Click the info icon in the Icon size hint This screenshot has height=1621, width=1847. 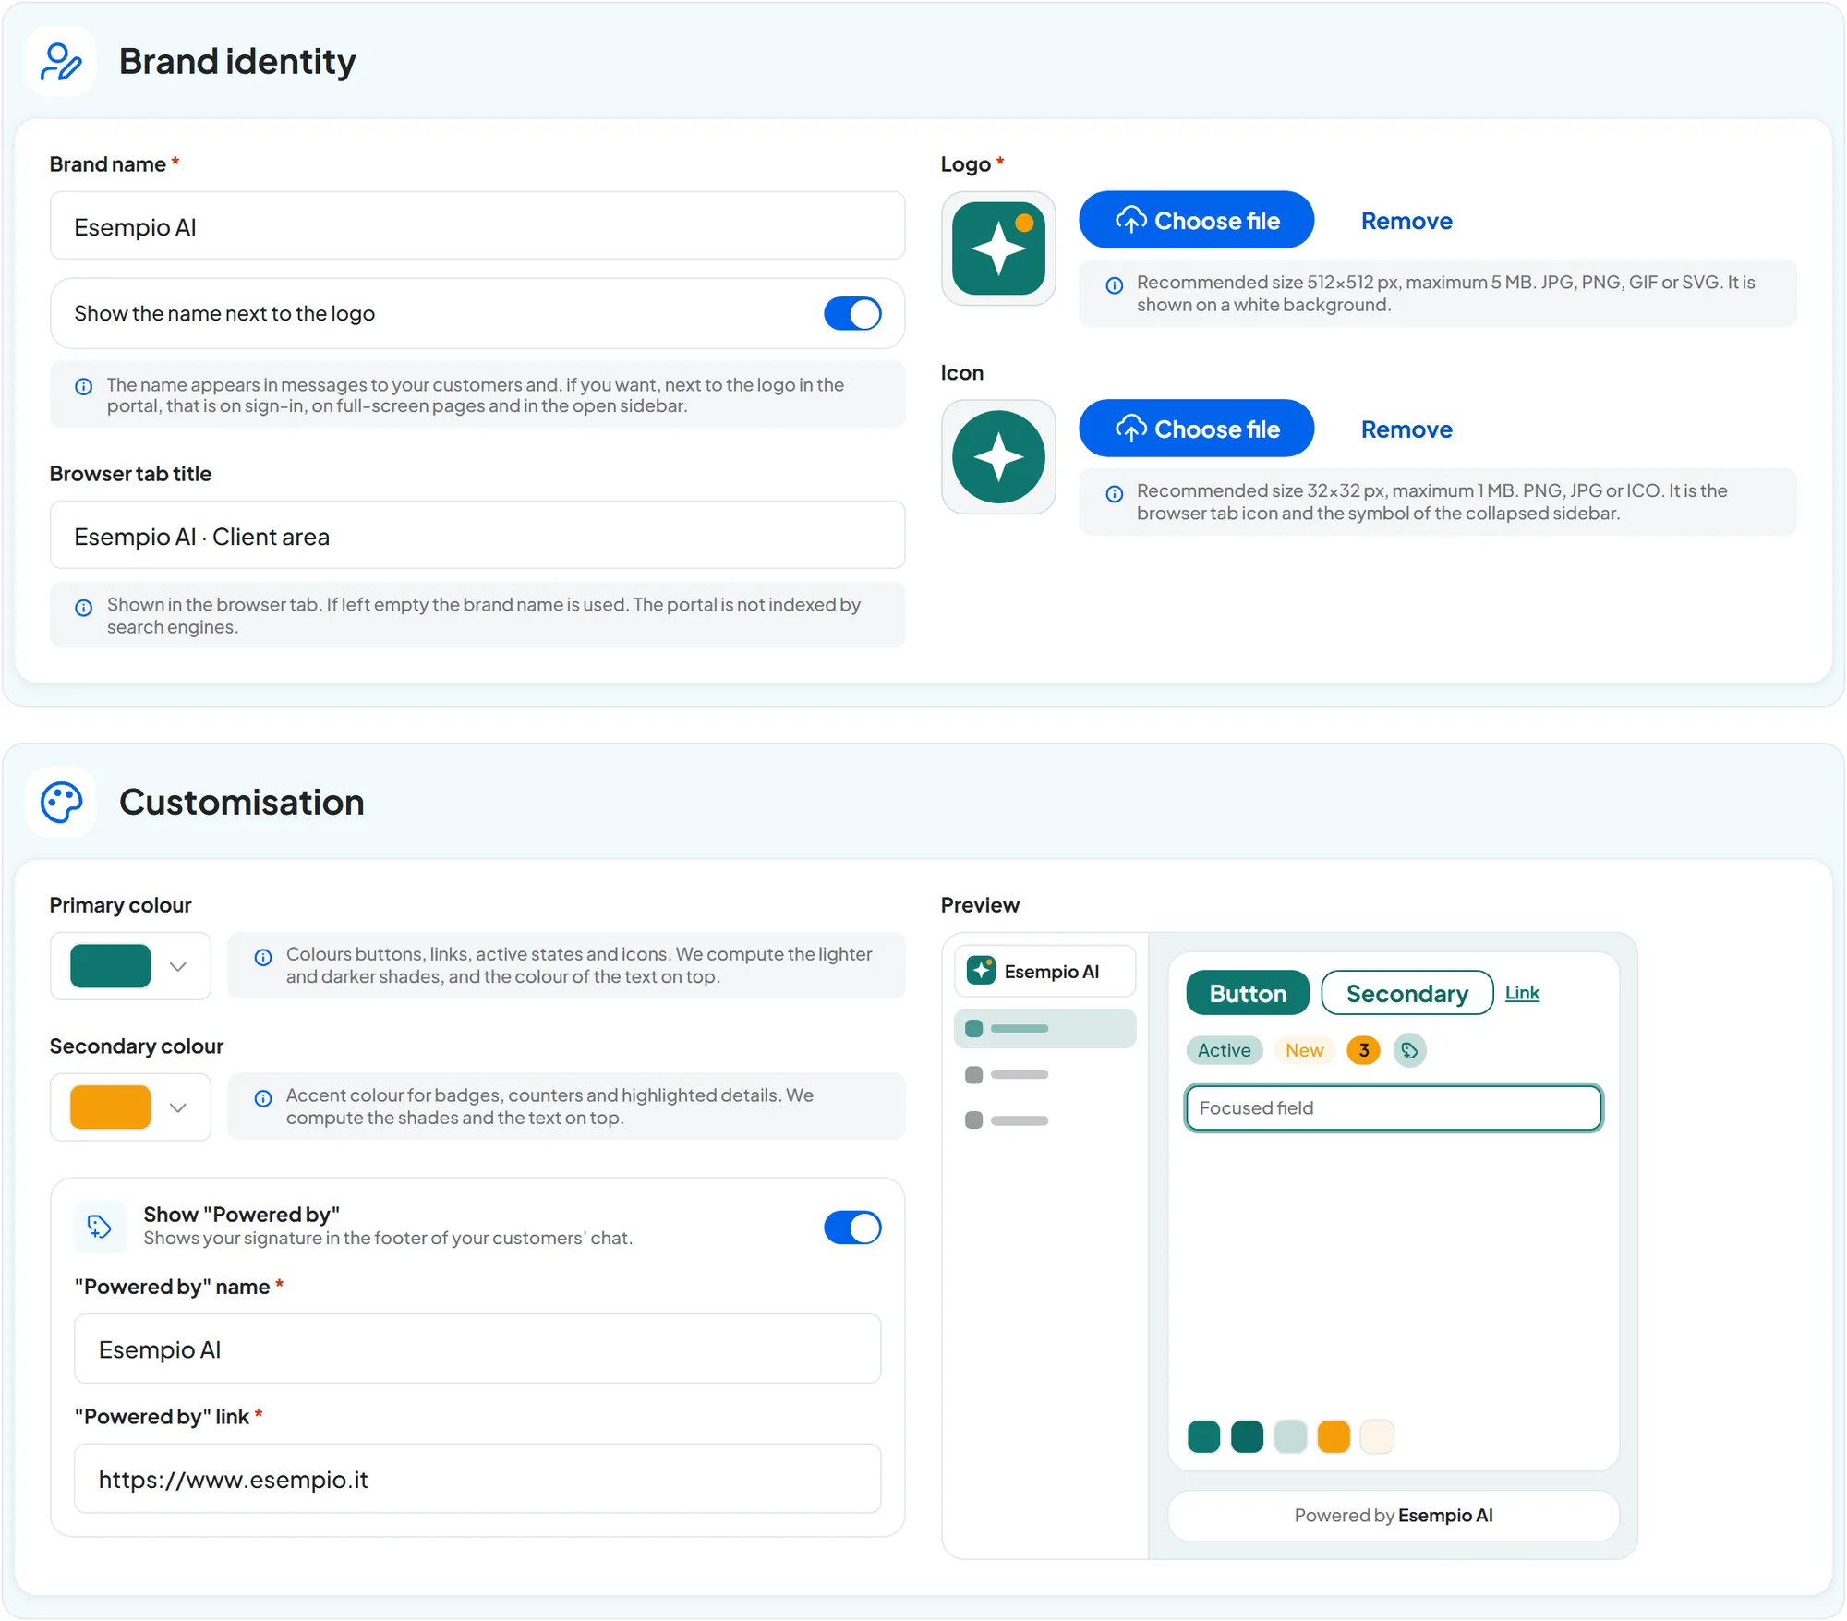(1115, 493)
